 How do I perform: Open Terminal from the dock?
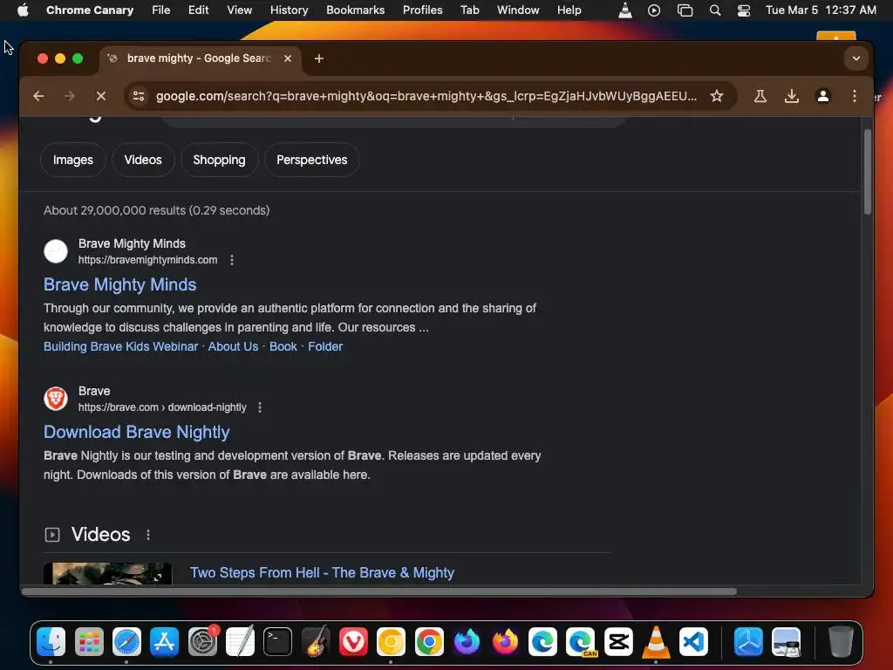coord(278,642)
